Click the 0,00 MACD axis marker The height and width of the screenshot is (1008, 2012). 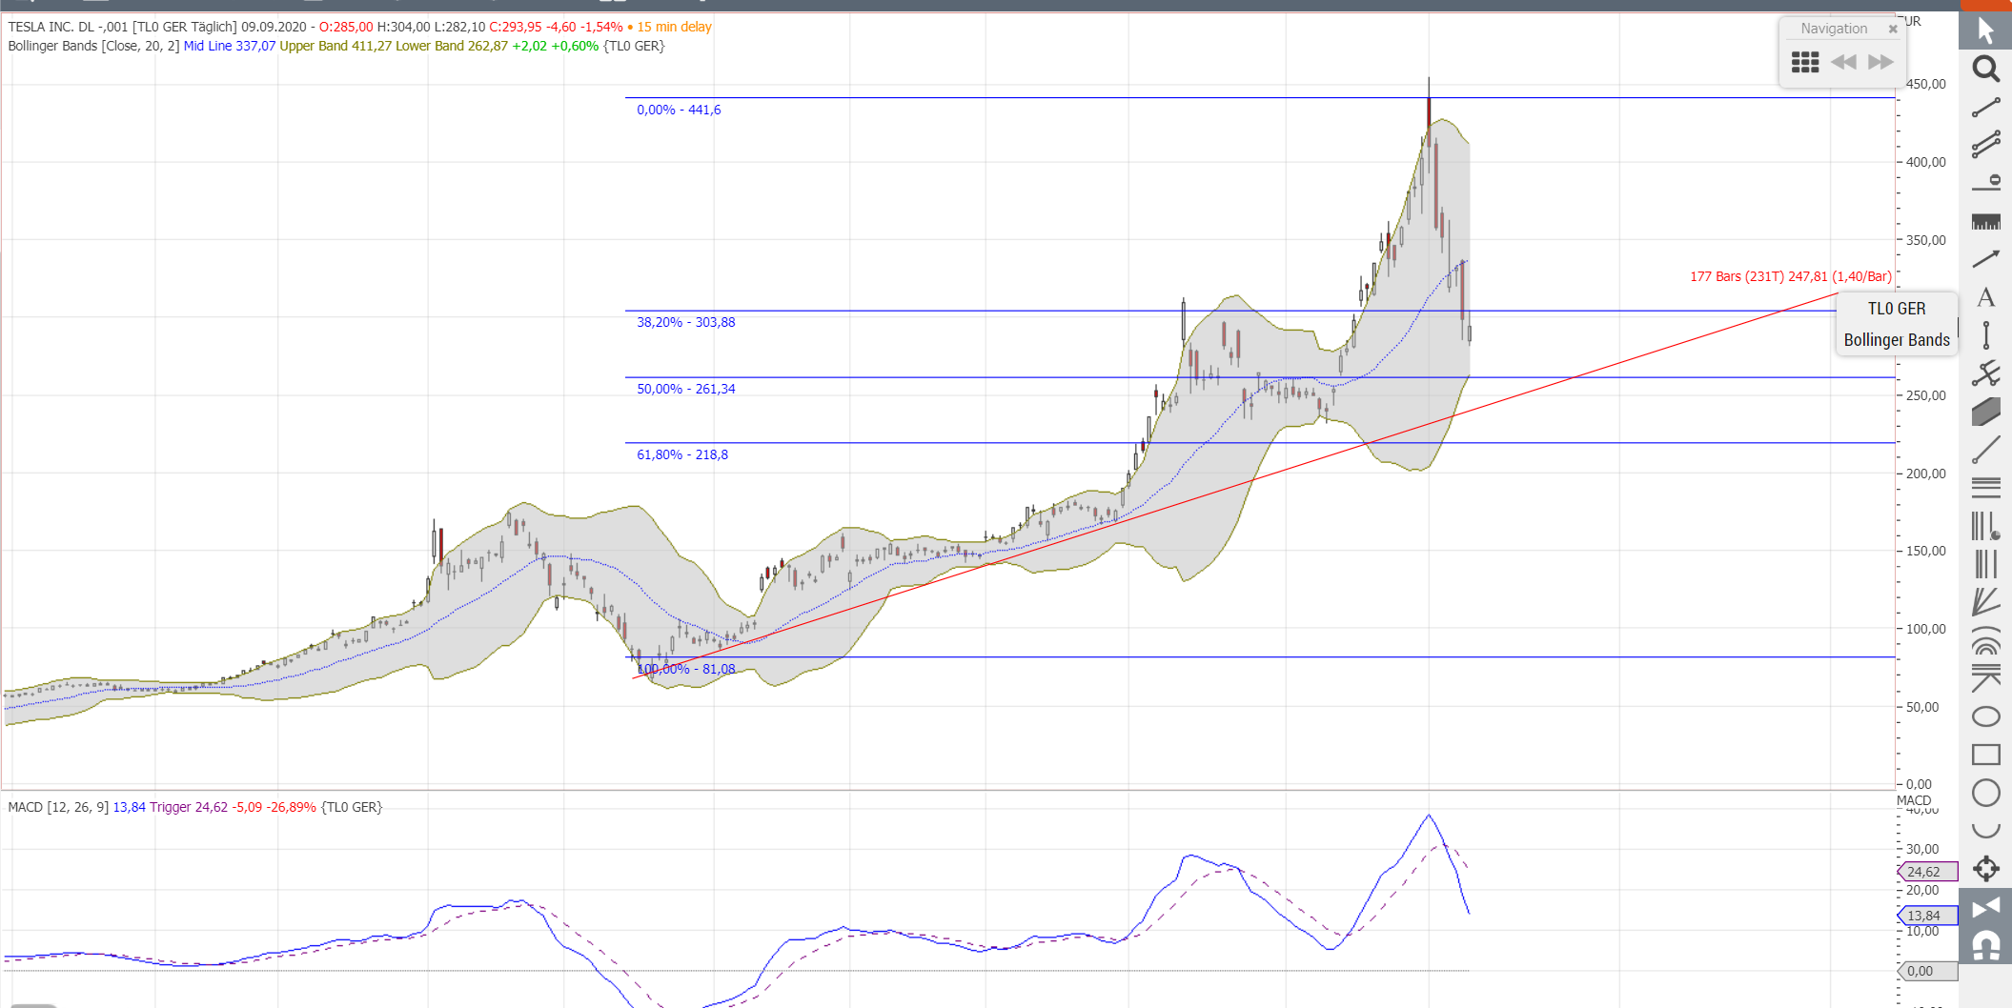tap(1927, 971)
